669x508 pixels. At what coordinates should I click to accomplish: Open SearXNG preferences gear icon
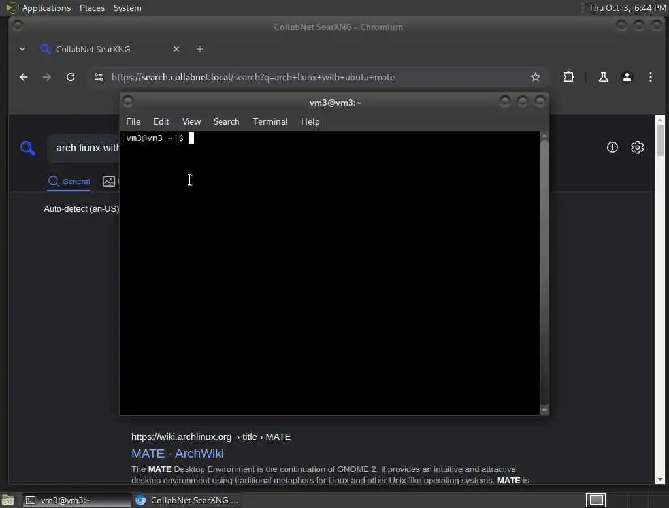click(x=637, y=148)
